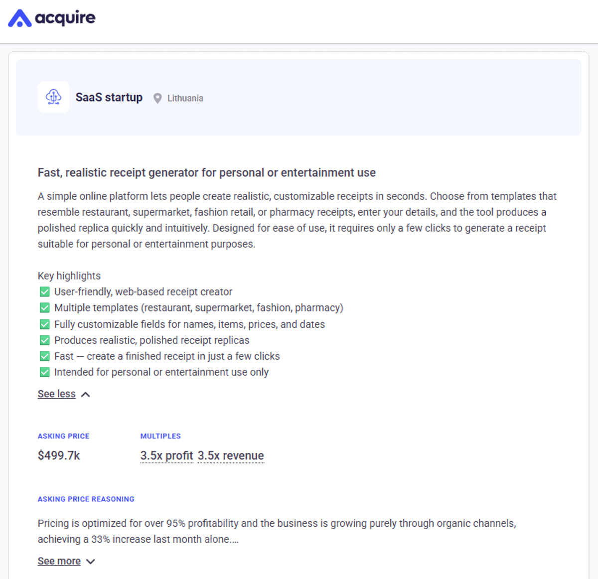Click the chevron down icon beside See more
Viewport: 598px width, 579px height.
[x=90, y=562]
